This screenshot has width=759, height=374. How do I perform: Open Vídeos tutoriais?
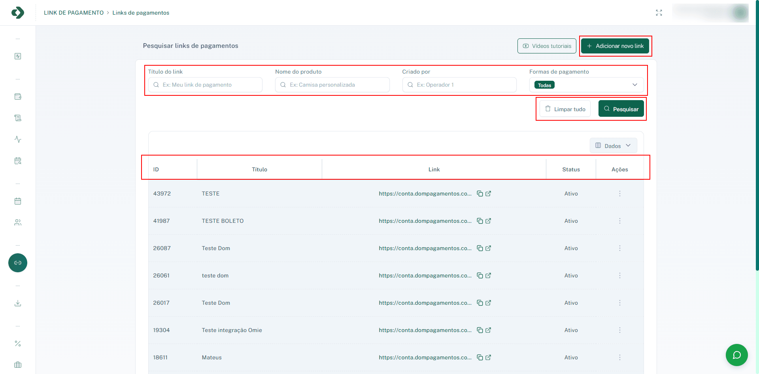point(547,46)
